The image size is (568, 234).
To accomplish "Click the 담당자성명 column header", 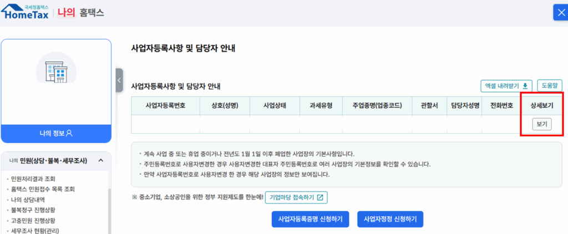I will click(465, 105).
